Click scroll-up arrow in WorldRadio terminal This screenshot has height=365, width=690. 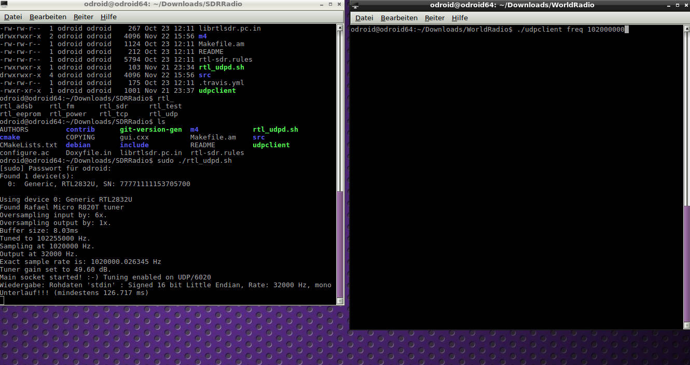[x=686, y=29]
